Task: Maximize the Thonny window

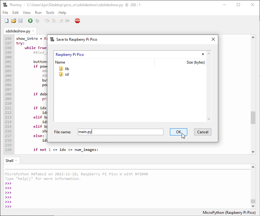Action: (238, 5)
